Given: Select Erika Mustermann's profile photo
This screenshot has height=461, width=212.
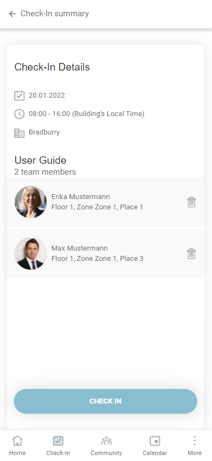Looking at the screenshot, I should 30,202.
